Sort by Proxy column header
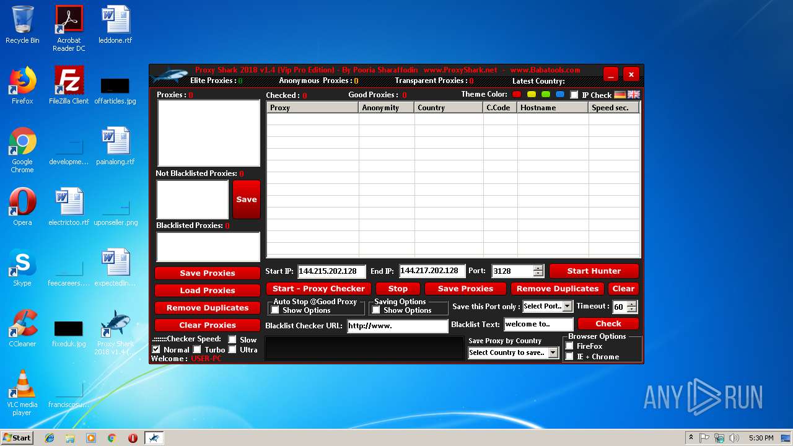 [313, 108]
